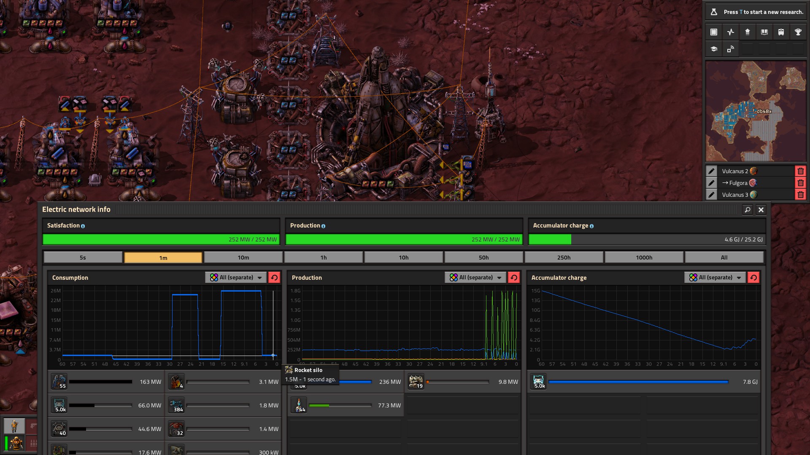810x455 pixels.
Task: Click the remote signal broadcast icon
Action: coord(731,49)
